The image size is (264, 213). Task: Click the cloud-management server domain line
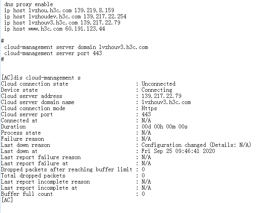click(76, 47)
